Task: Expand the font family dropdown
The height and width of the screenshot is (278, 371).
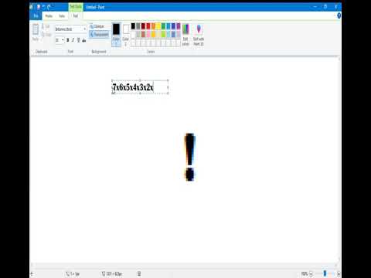Action: coord(84,29)
